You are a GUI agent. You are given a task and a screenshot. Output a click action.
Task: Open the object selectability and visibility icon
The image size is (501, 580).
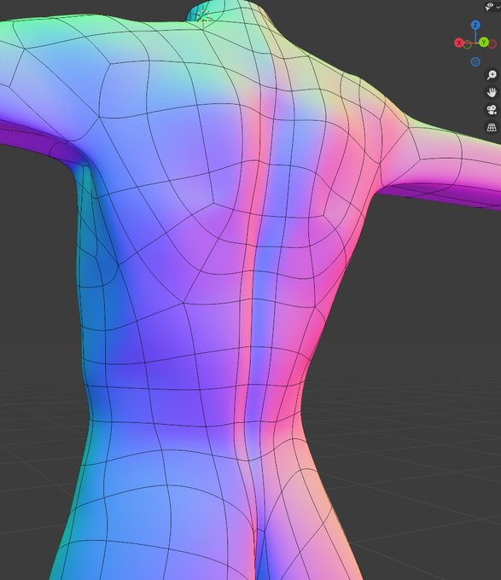click(490, 6)
